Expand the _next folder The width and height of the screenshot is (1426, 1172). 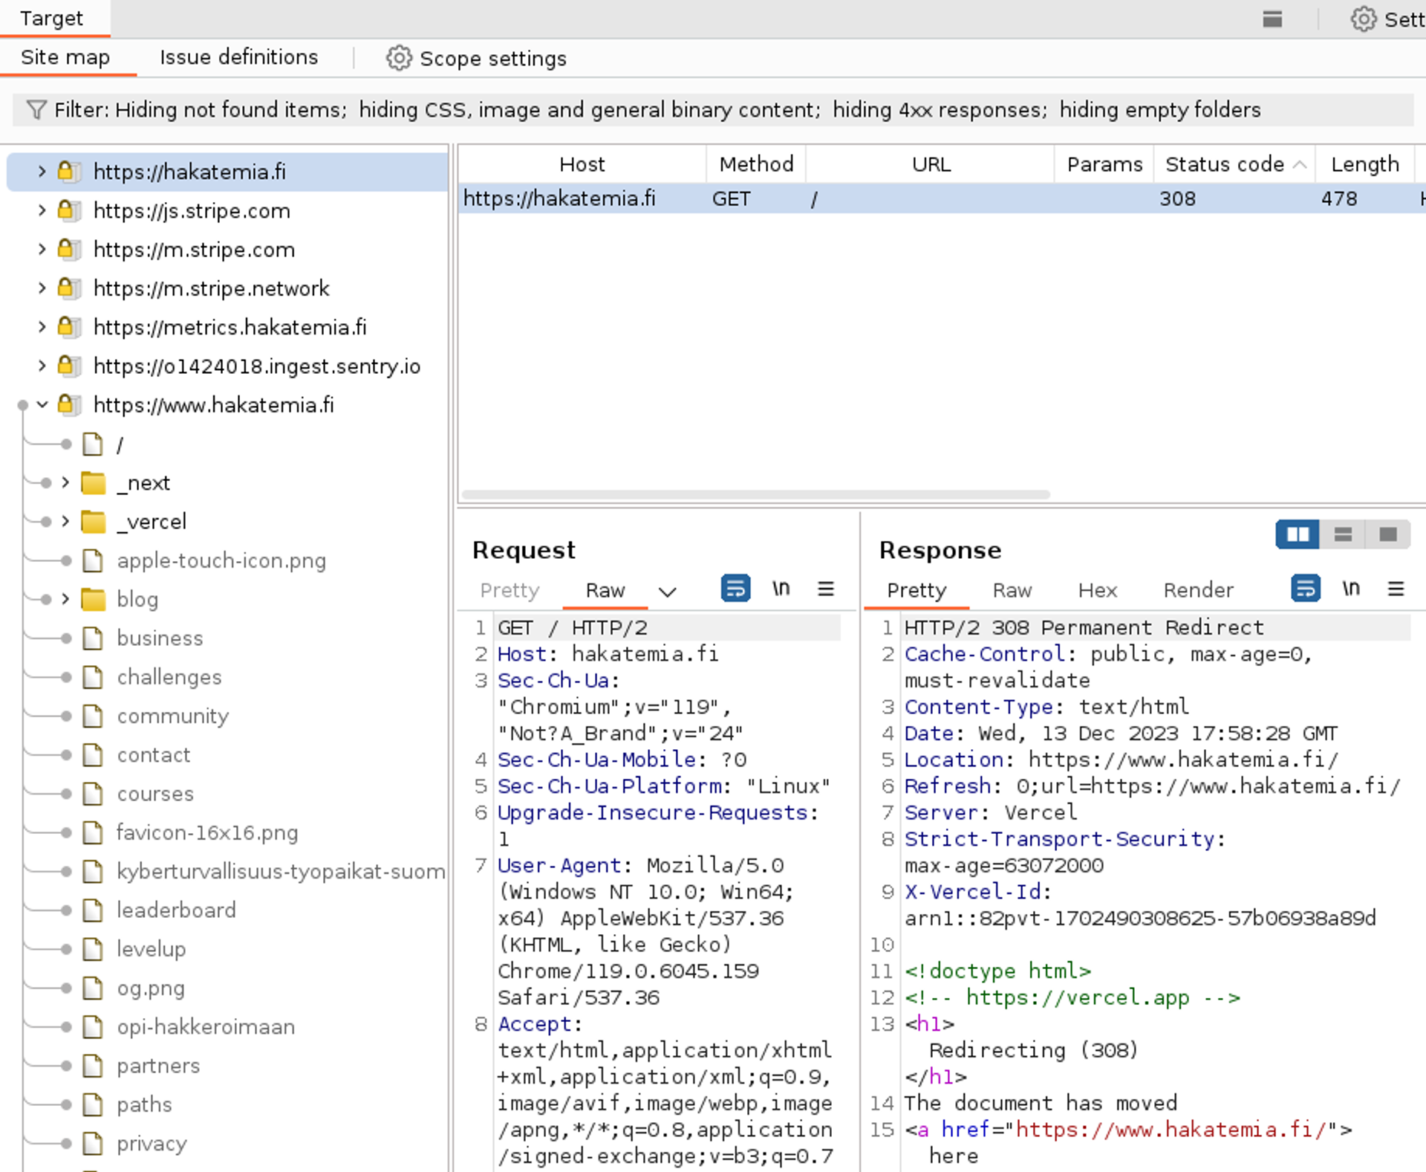65,483
